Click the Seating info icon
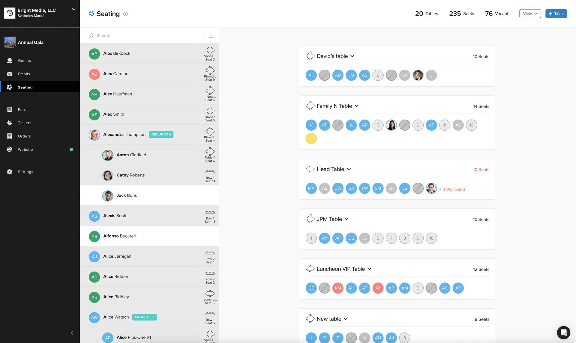Image resolution: width=576 pixels, height=343 pixels. (x=125, y=14)
